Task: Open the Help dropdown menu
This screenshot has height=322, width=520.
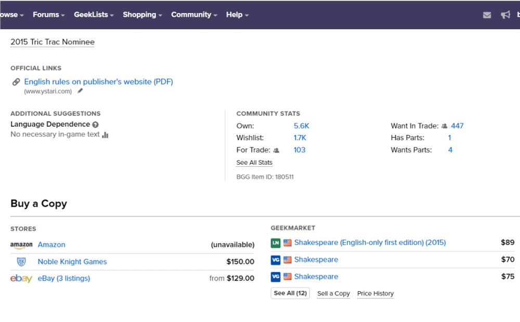Action: pyautogui.click(x=238, y=15)
